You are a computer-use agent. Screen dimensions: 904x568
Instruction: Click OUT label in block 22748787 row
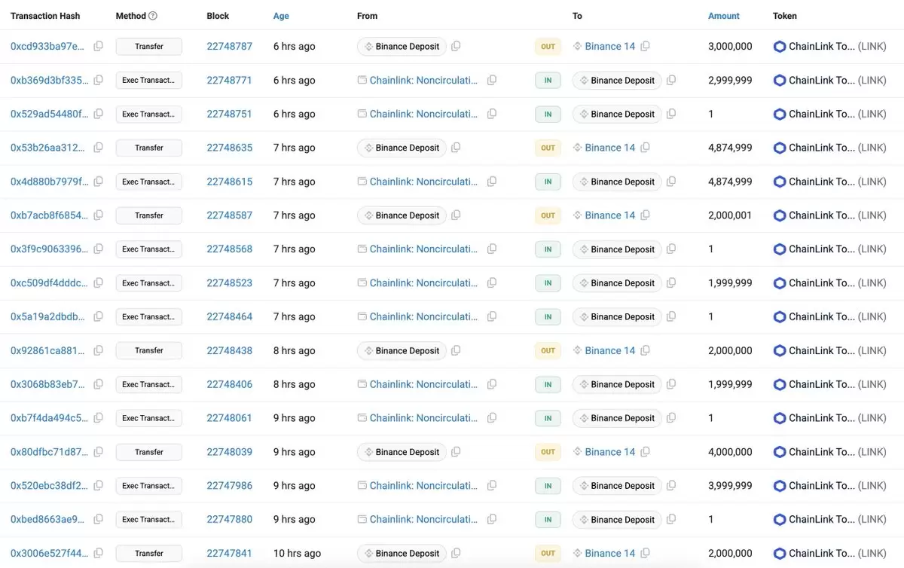548,47
